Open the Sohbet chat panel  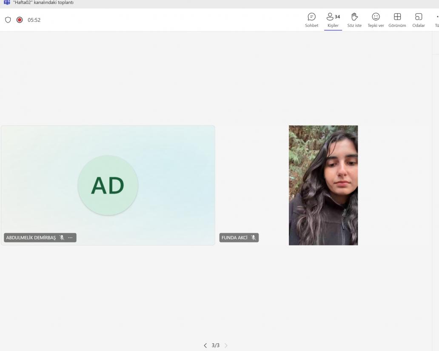coord(311,20)
